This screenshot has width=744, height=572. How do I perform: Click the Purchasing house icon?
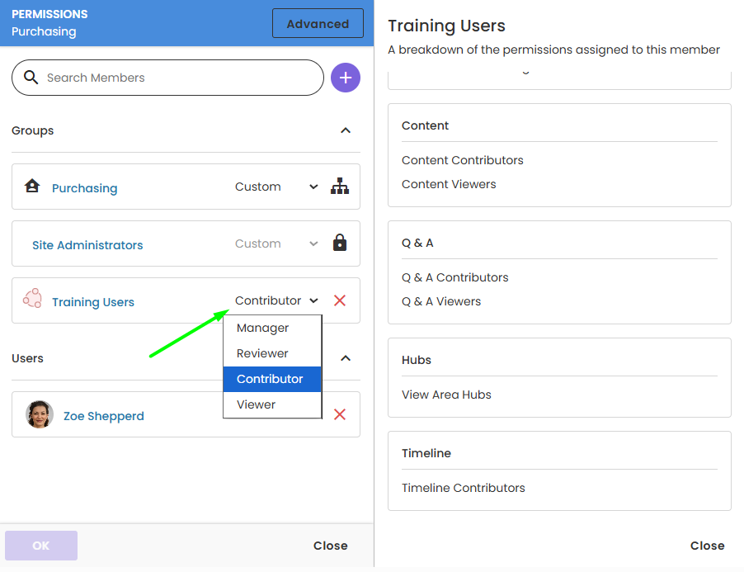[32, 186]
